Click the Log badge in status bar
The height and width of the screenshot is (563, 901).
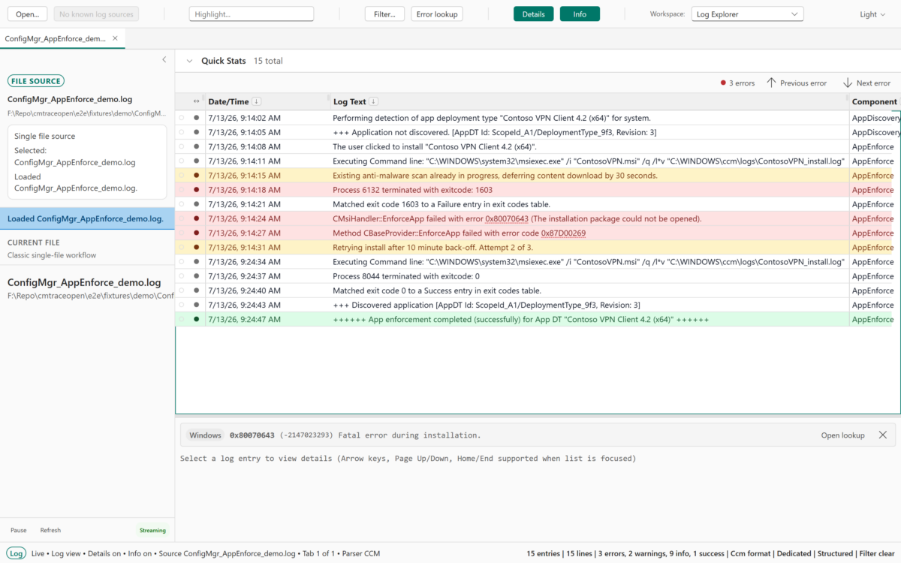(x=17, y=553)
